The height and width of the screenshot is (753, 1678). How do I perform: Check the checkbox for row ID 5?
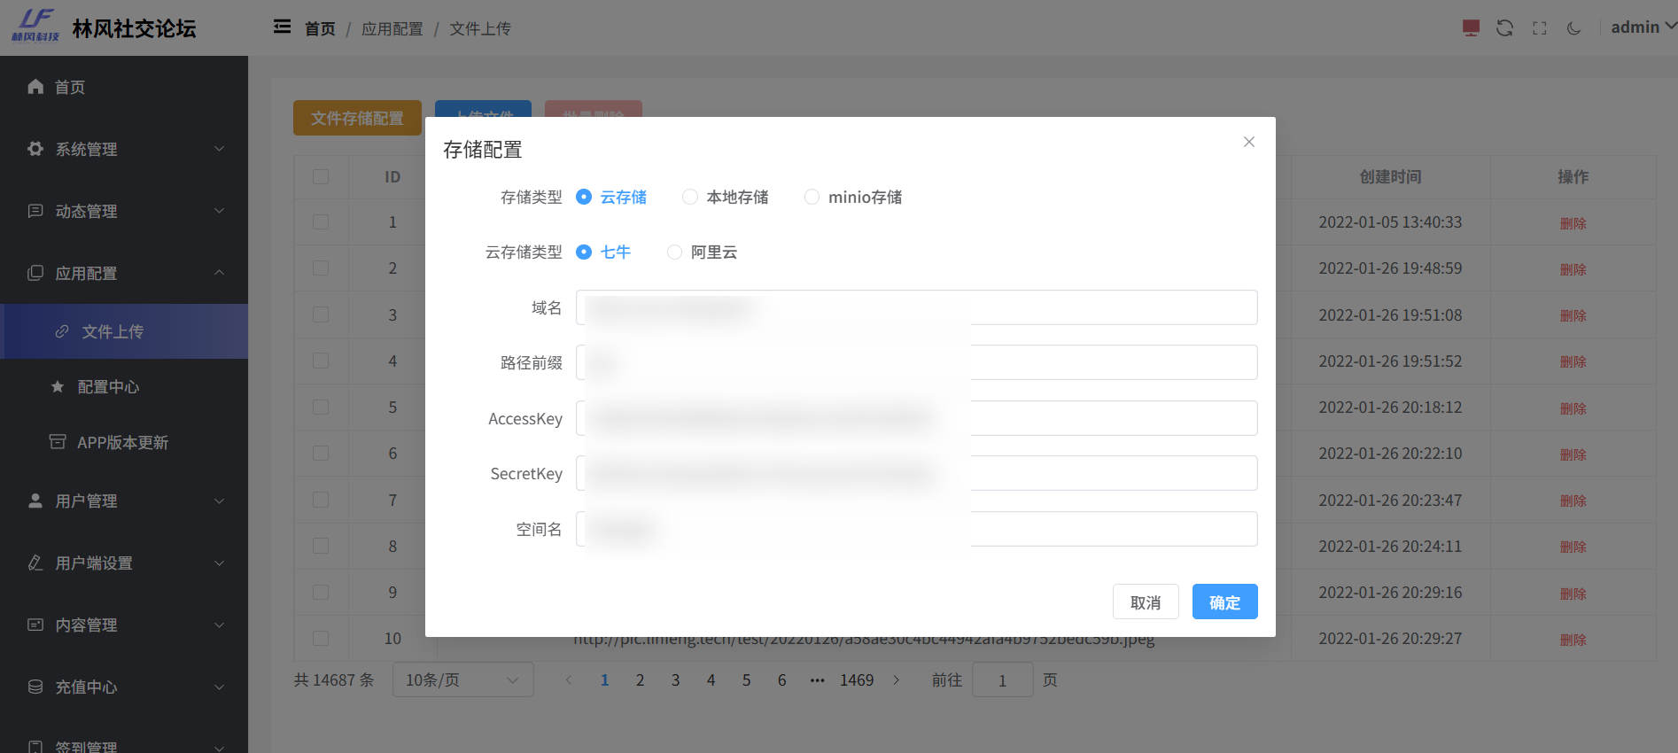[321, 407]
